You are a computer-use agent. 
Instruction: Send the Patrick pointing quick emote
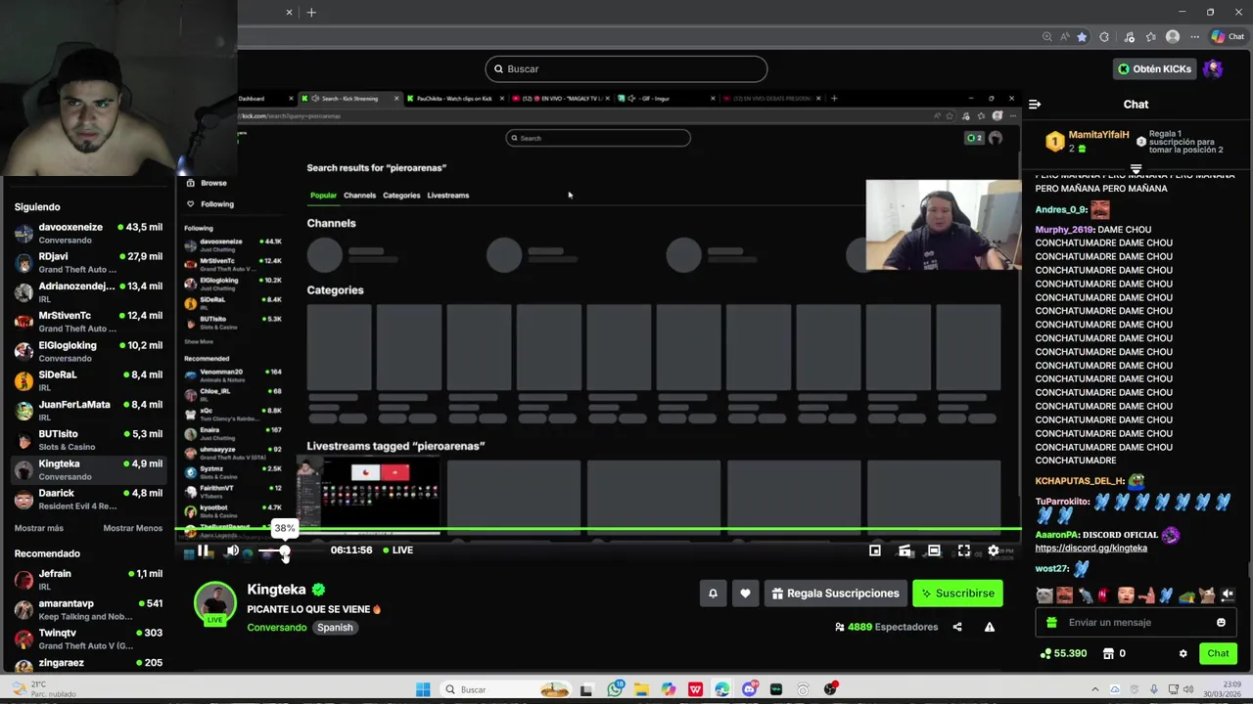tap(1145, 594)
